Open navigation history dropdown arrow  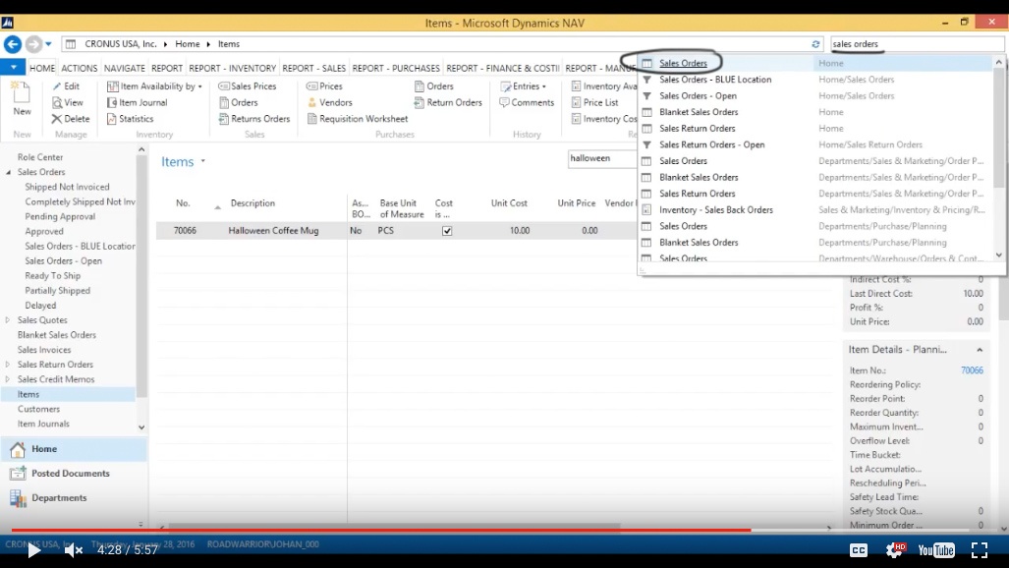(x=48, y=44)
